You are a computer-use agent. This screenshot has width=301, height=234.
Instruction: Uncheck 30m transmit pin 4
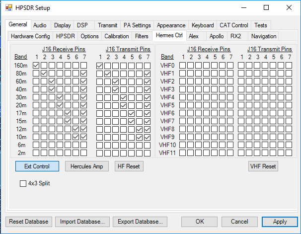(x=124, y=98)
